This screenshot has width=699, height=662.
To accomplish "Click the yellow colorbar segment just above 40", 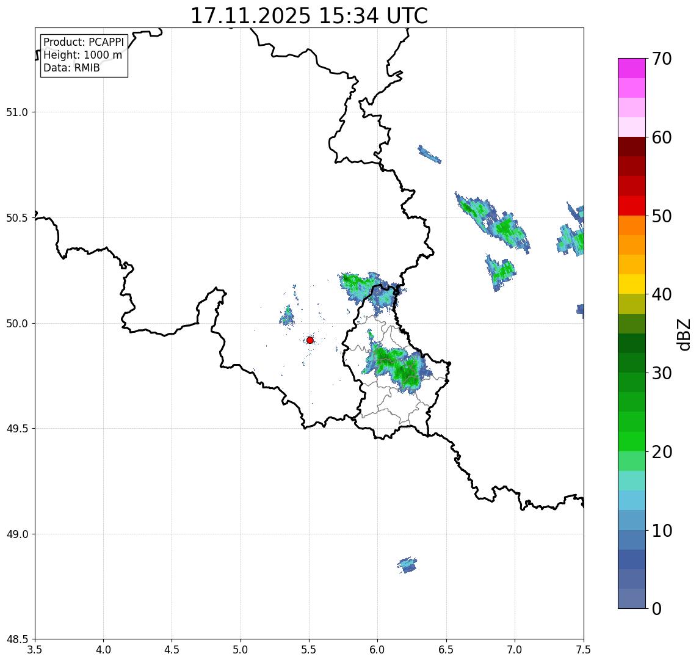I will 632,285.
